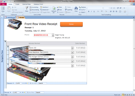Screen dimensions: 135x96
Task: Sort records Ascending
Action: click(34, 7)
